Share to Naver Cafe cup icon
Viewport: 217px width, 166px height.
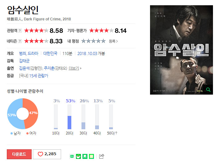[x=78, y=156]
